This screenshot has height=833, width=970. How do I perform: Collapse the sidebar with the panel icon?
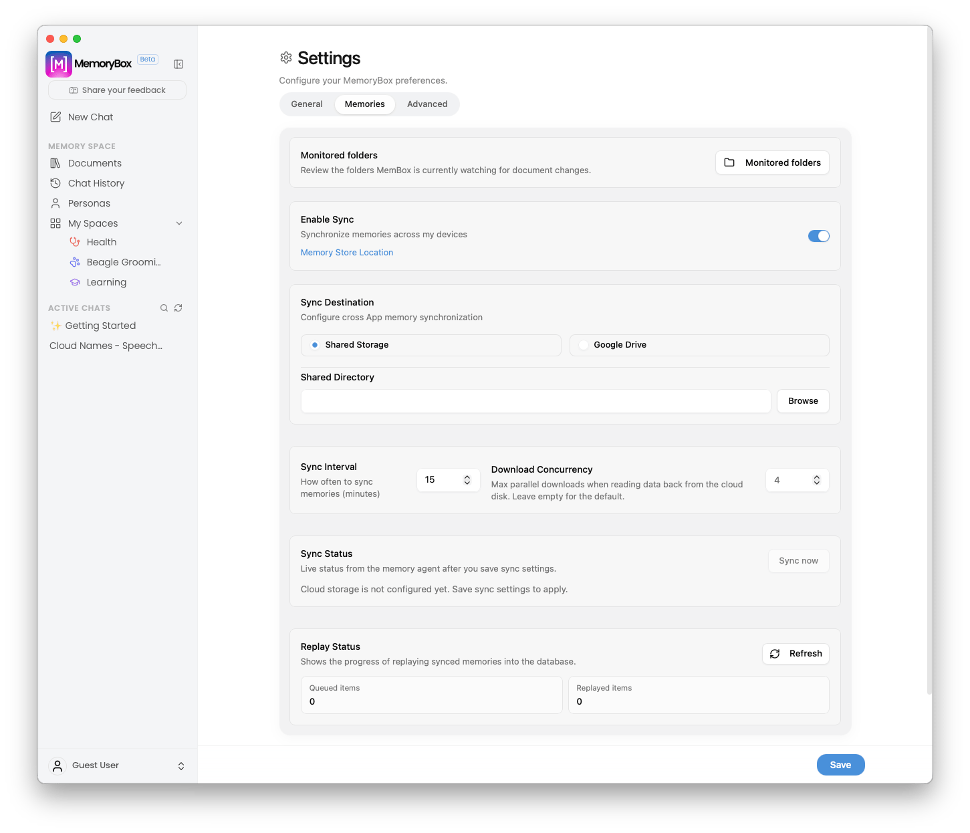click(178, 64)
